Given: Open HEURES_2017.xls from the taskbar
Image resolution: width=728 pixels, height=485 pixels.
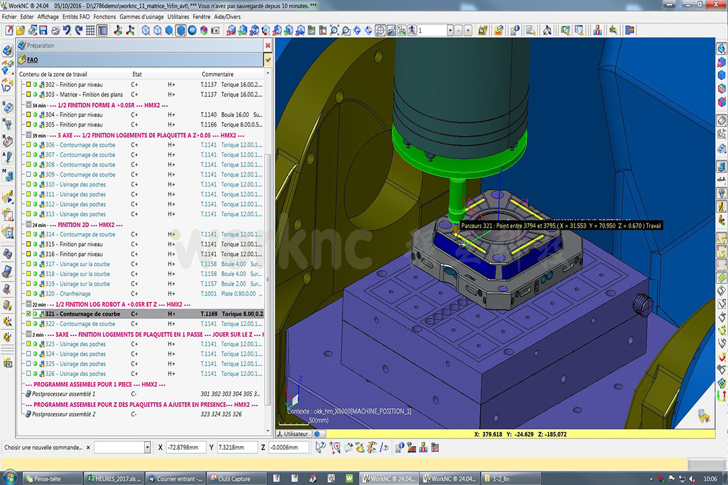Looking at the screenshot, I should click(x=113, y=478).
